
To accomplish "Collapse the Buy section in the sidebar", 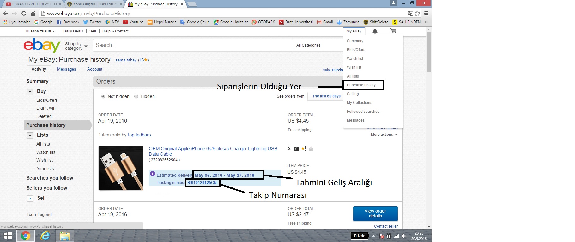I will pyautogui.click(x=30, y=92).
